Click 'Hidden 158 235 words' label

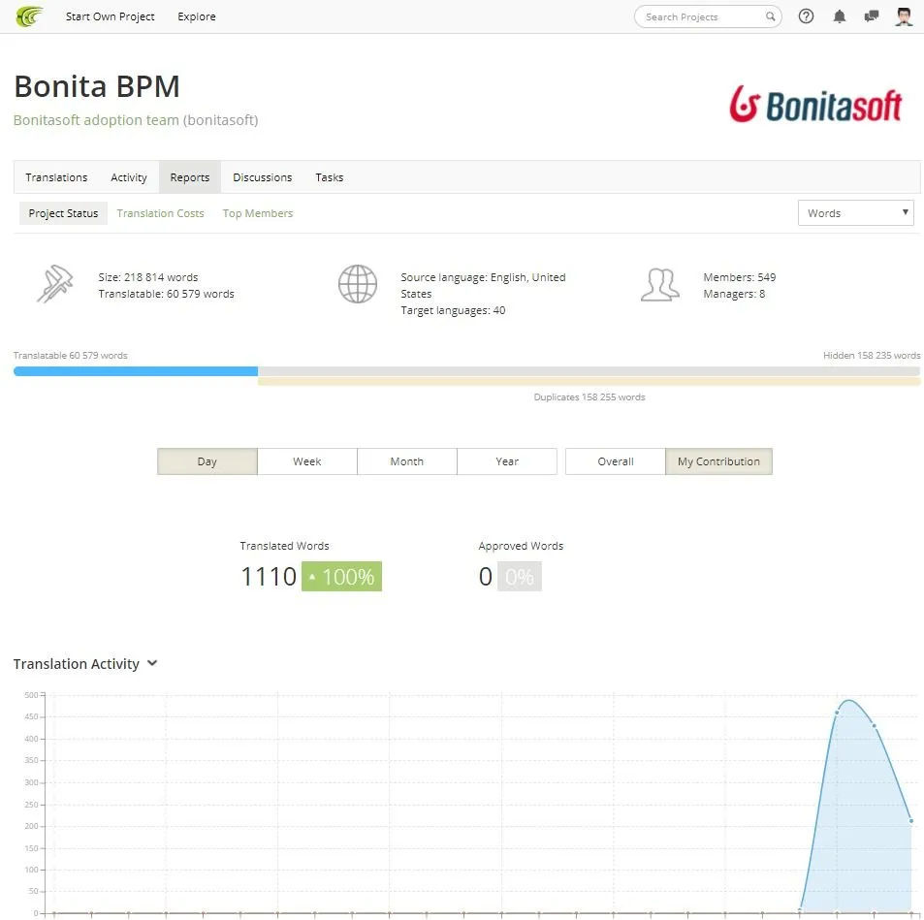click(x=872, y=356)
